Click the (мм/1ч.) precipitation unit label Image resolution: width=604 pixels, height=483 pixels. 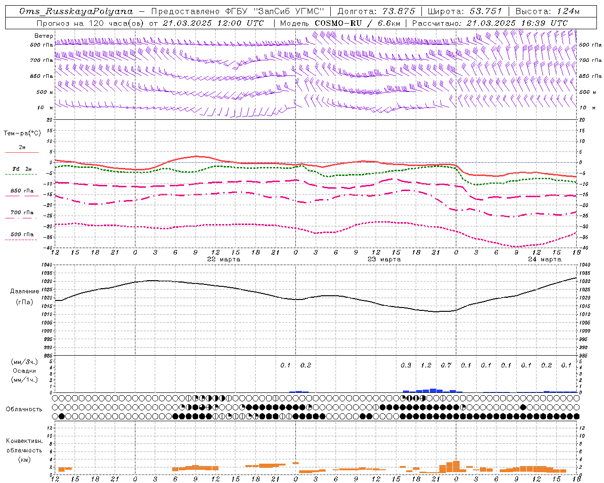pos(24,380)
